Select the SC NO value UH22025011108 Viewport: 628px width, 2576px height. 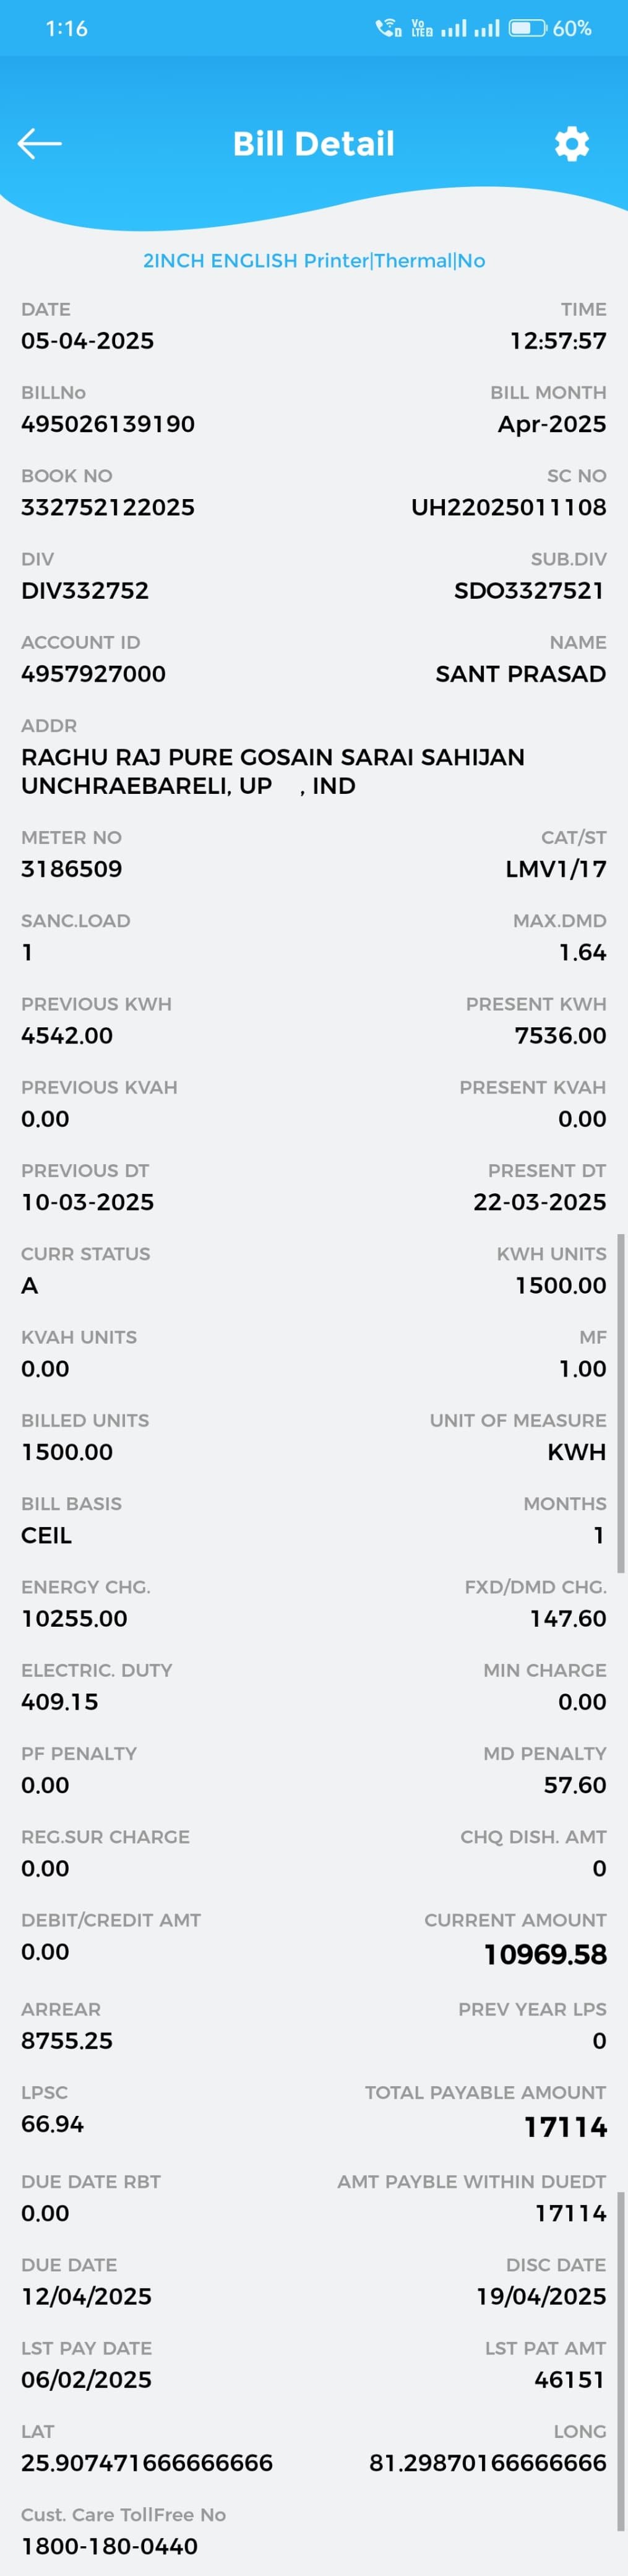pyautogui.click(x=508, y=507)
